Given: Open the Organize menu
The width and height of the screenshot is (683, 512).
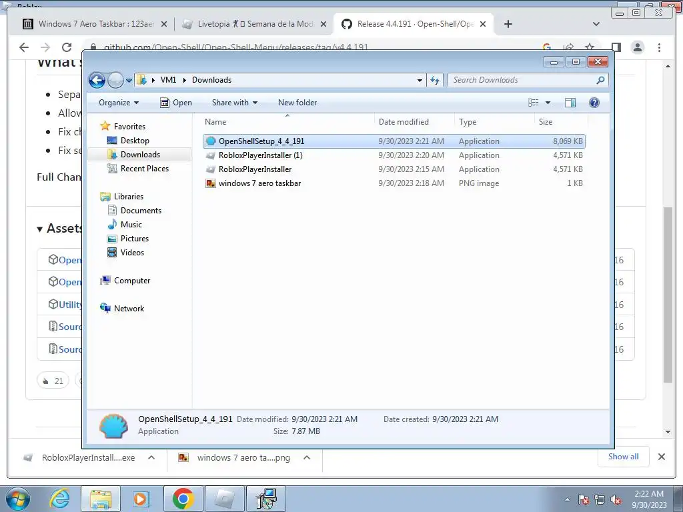Looking at the screenshot, I should 119,103.
